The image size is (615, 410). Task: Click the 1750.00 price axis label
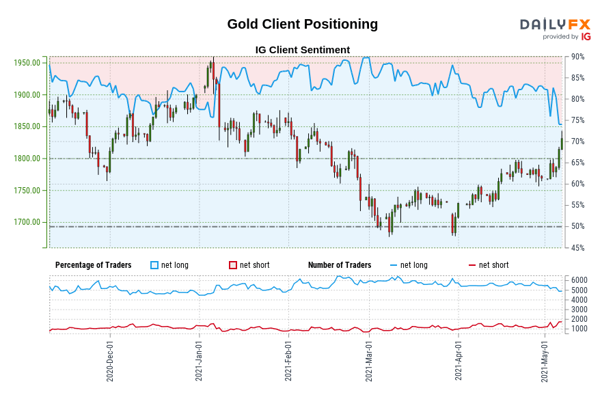[x=27, y=191]
